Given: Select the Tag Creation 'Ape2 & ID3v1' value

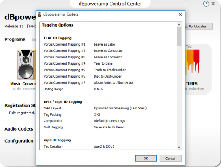Looking at the screenshot, I should [x=104, y=146].
